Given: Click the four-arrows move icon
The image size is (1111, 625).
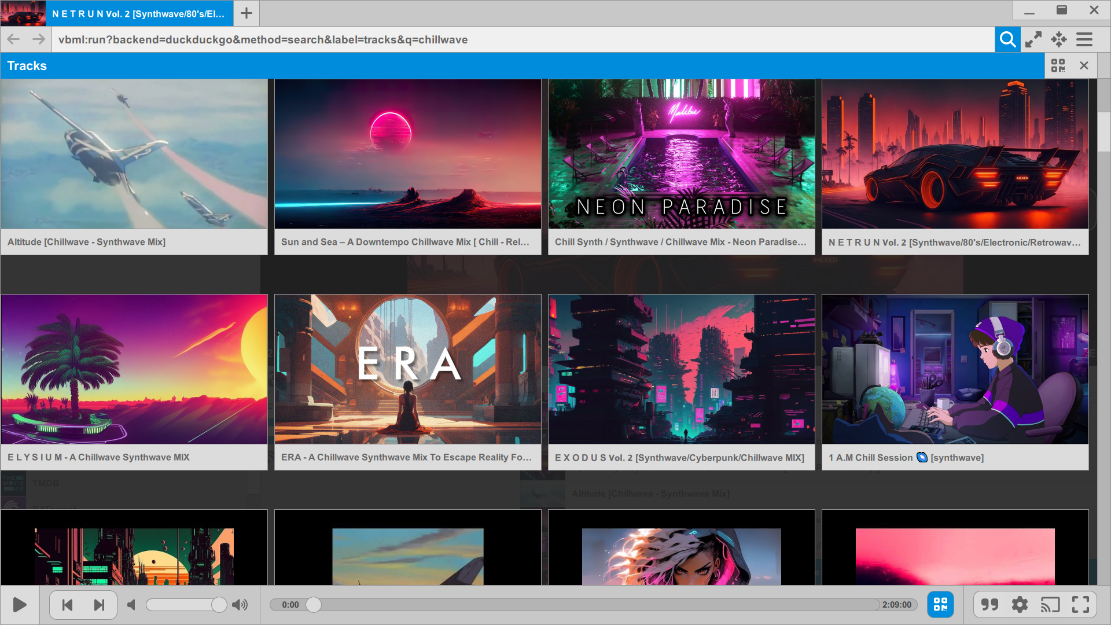Looking at the screenshot, I should coord(1059,39).
